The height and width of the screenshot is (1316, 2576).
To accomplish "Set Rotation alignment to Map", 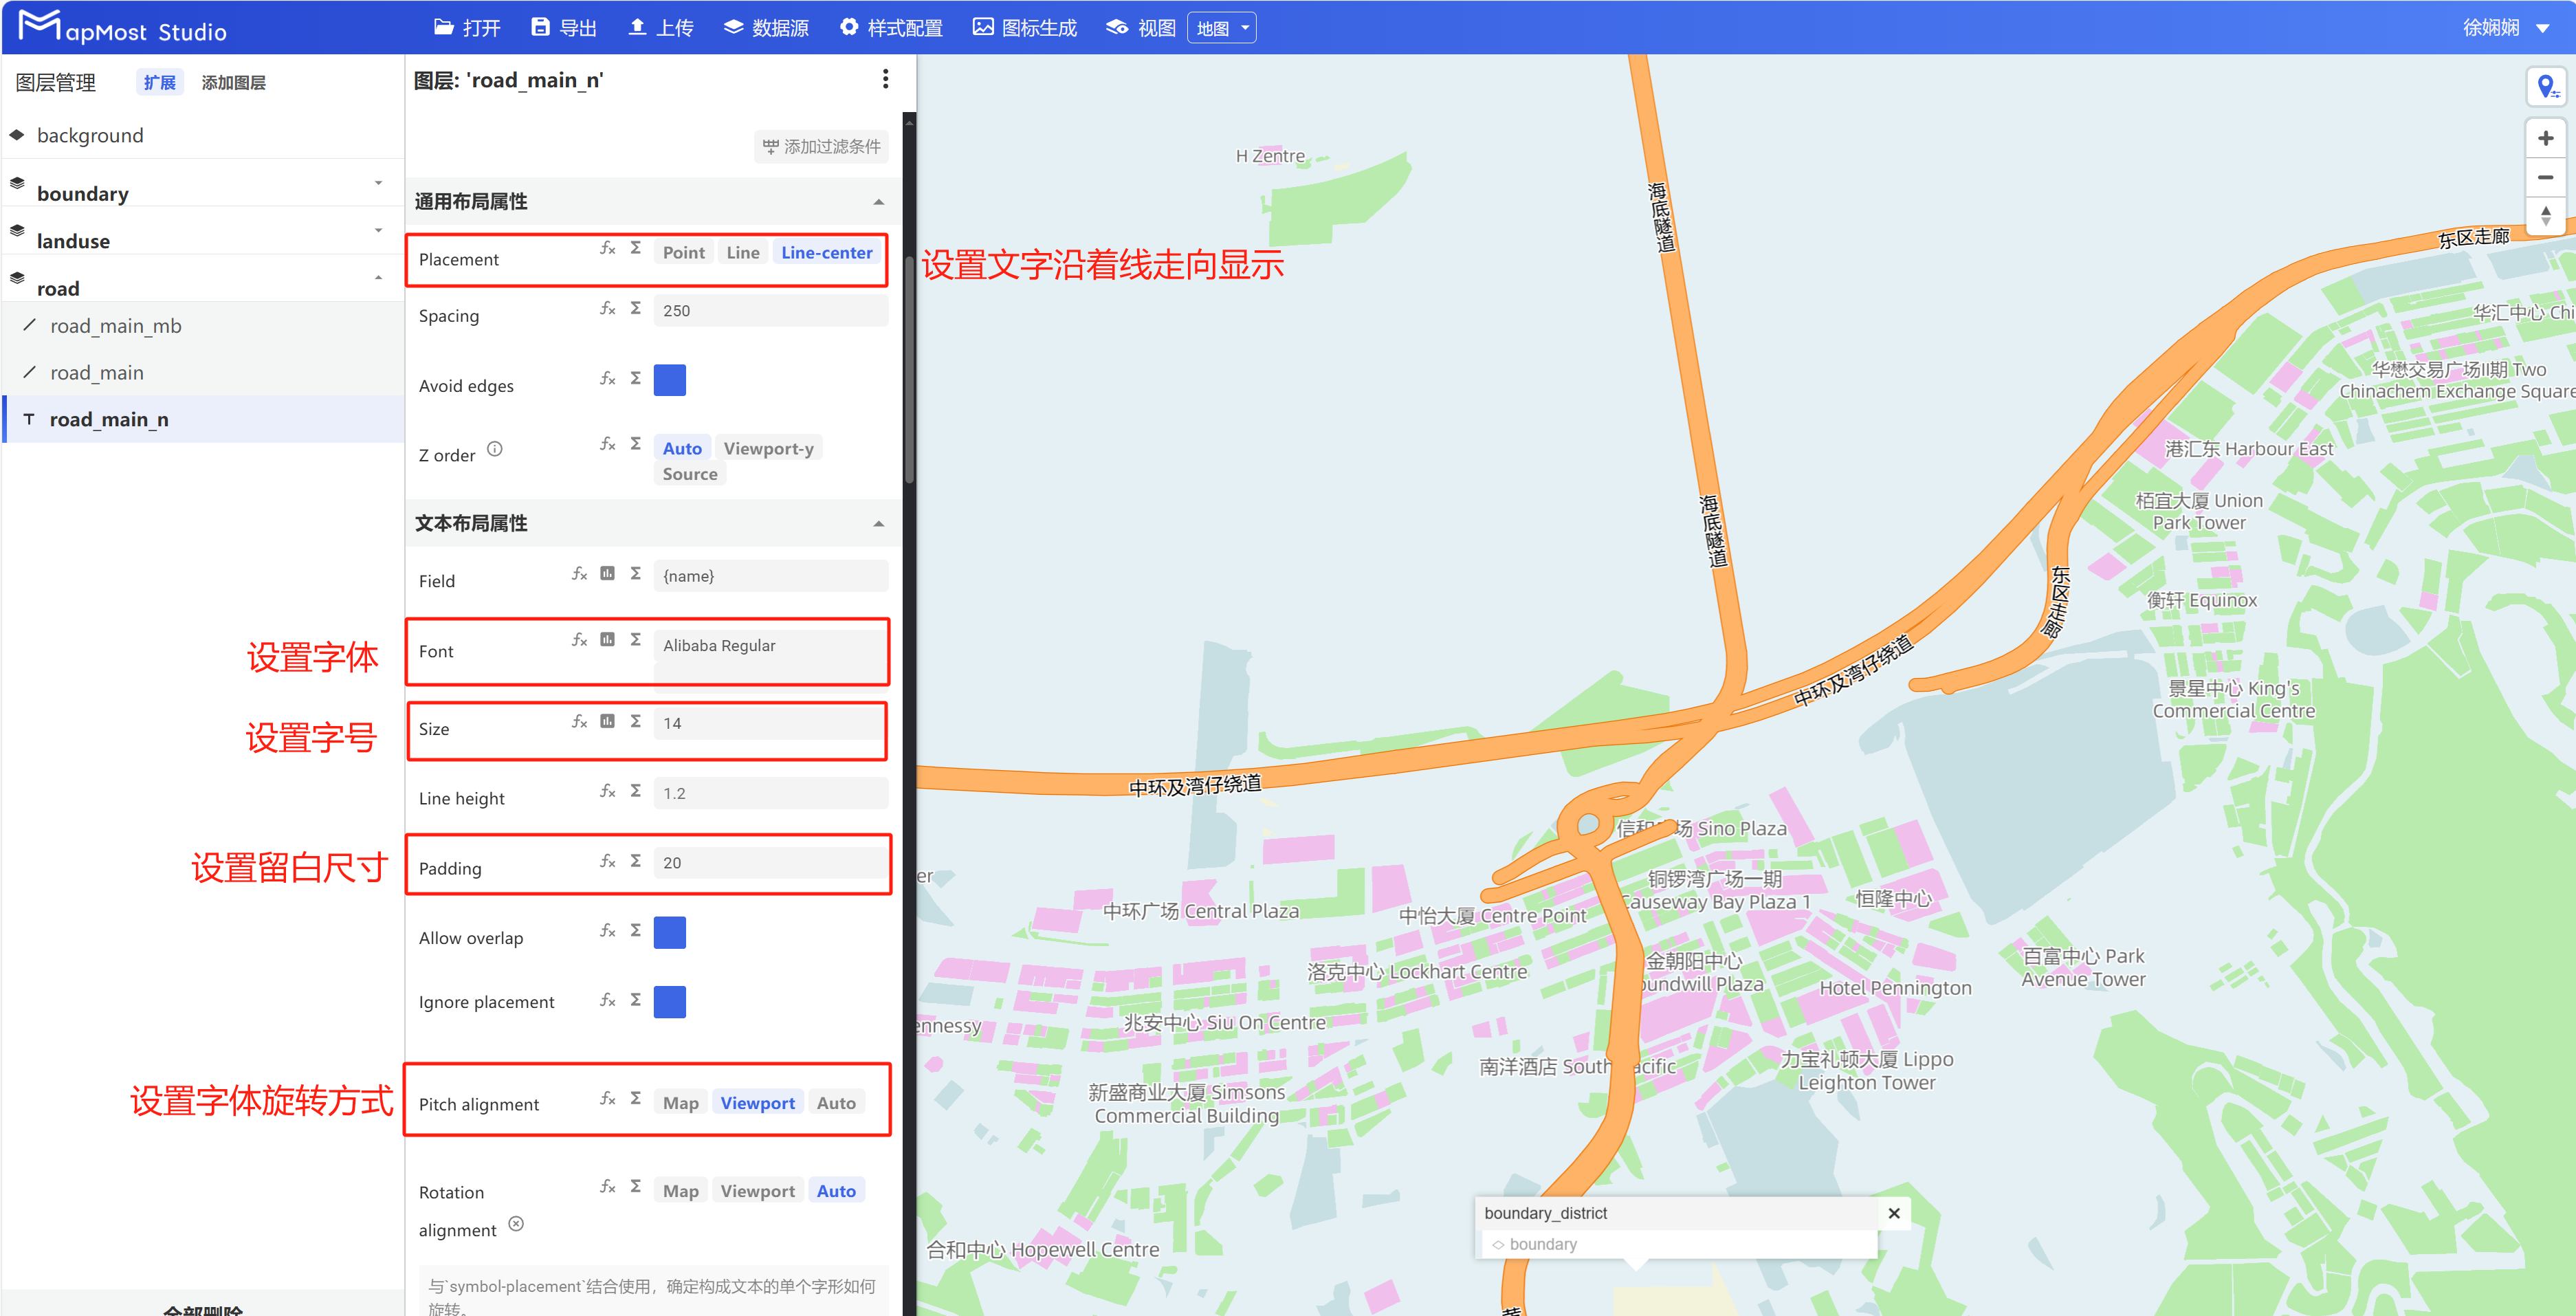I will 681,1192.
